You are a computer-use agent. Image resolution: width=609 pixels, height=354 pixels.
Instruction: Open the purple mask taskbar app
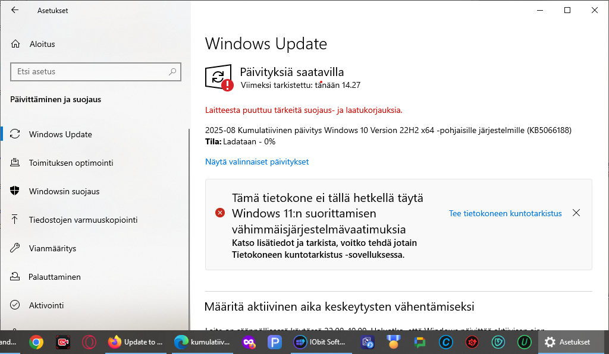point(248,342)
